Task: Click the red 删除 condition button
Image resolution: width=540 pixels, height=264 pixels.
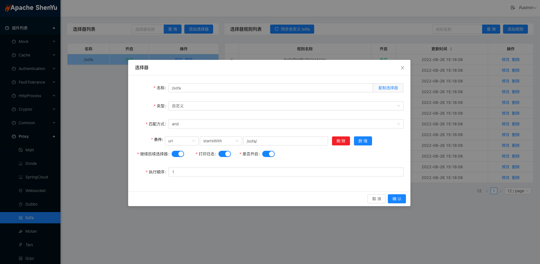Action: [341, 141]
